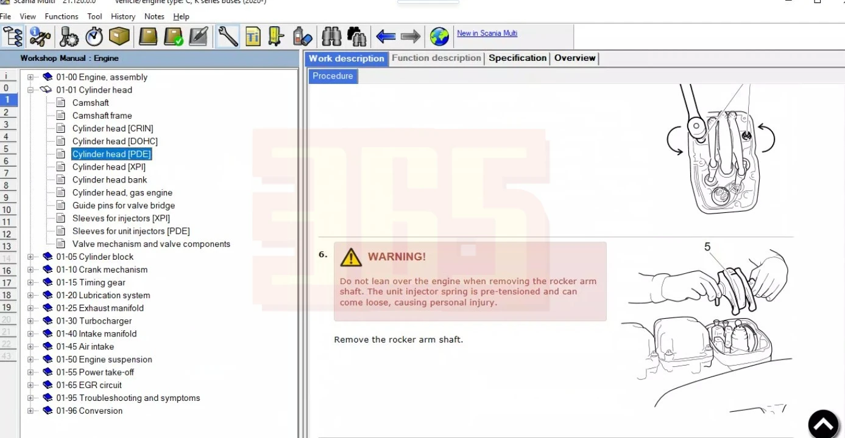Switch to the Specification tab

(x=518, y=58)
